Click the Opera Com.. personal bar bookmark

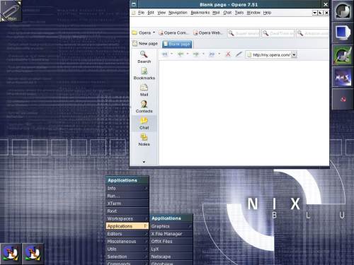click(x=174, y=33)
